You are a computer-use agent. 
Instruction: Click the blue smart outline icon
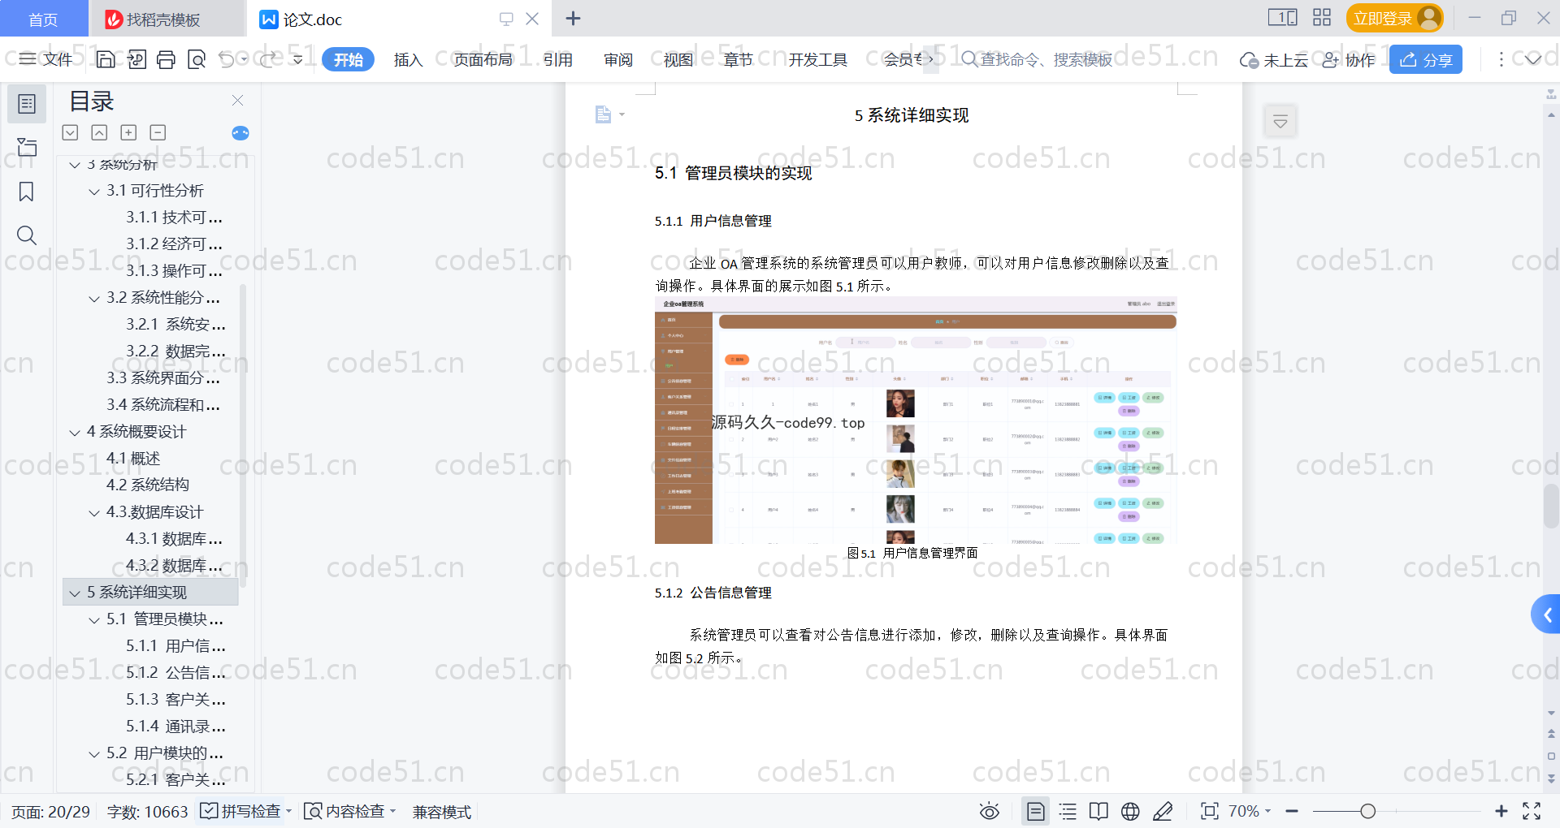click(x=240, y=133)
